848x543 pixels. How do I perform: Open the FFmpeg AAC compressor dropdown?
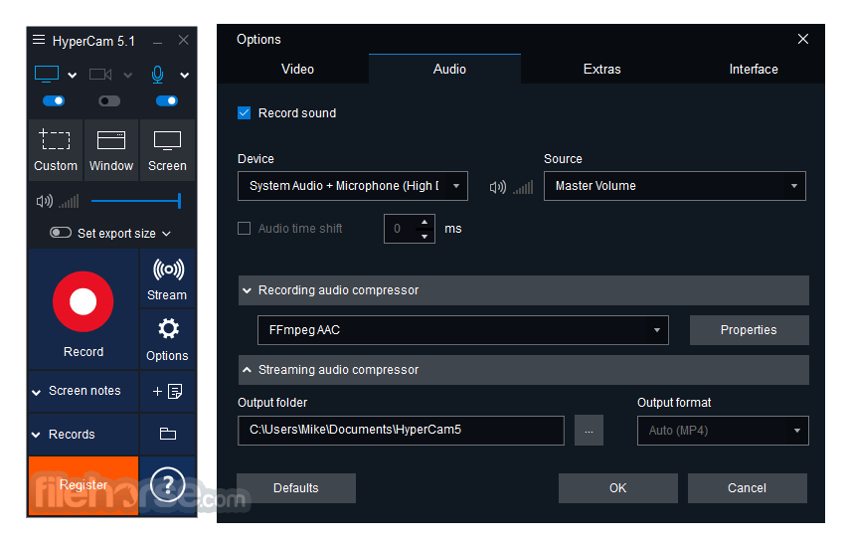click(x=463, y=330)
